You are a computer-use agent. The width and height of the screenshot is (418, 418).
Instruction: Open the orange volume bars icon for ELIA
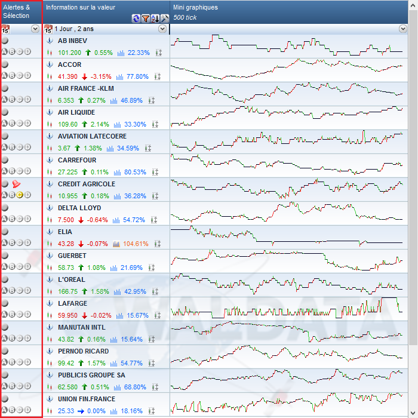pos(116,244)
